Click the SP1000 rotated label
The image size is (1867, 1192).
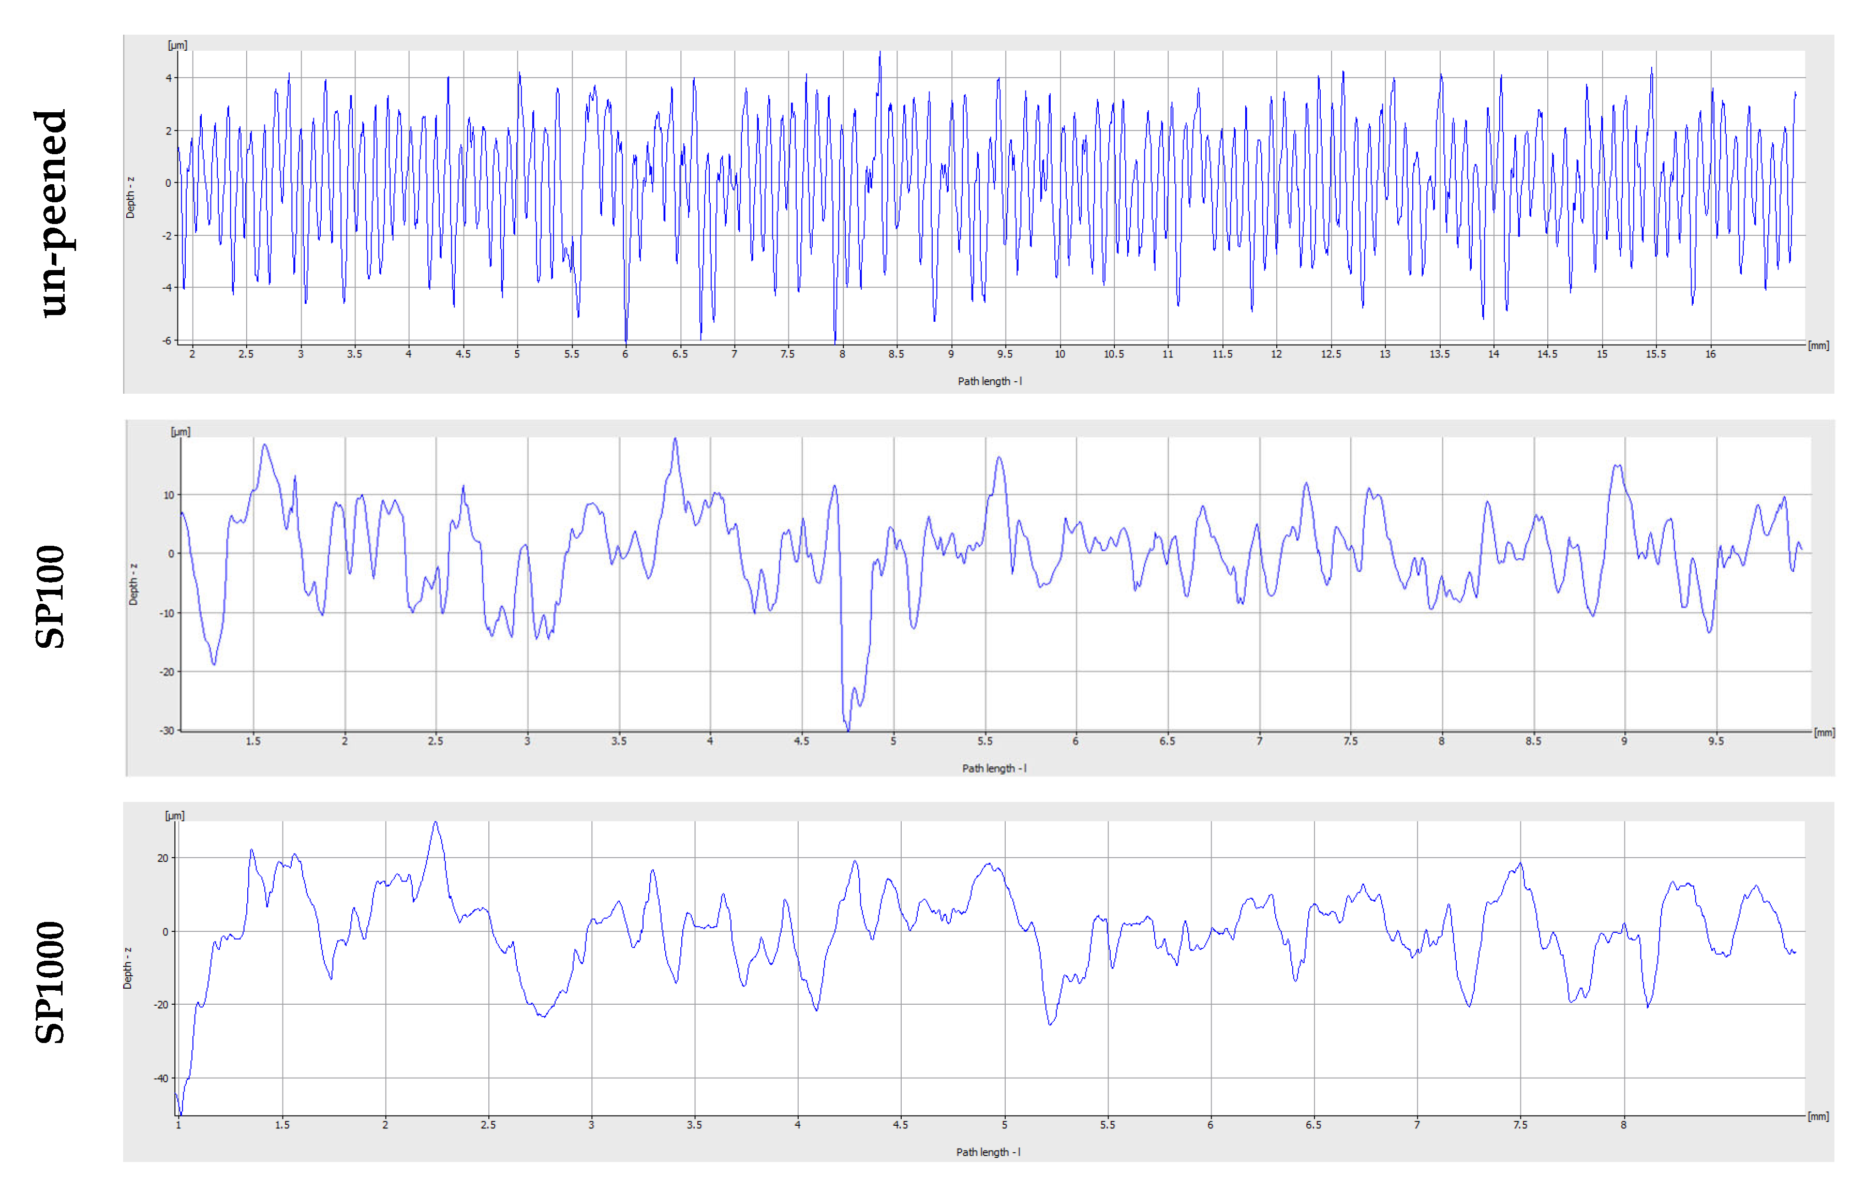point(51,982)
